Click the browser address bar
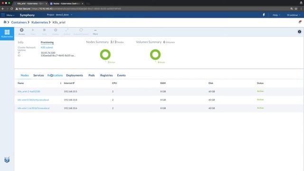Image resolution: width=304 pixels, height=171 pixels. (151, 9)
